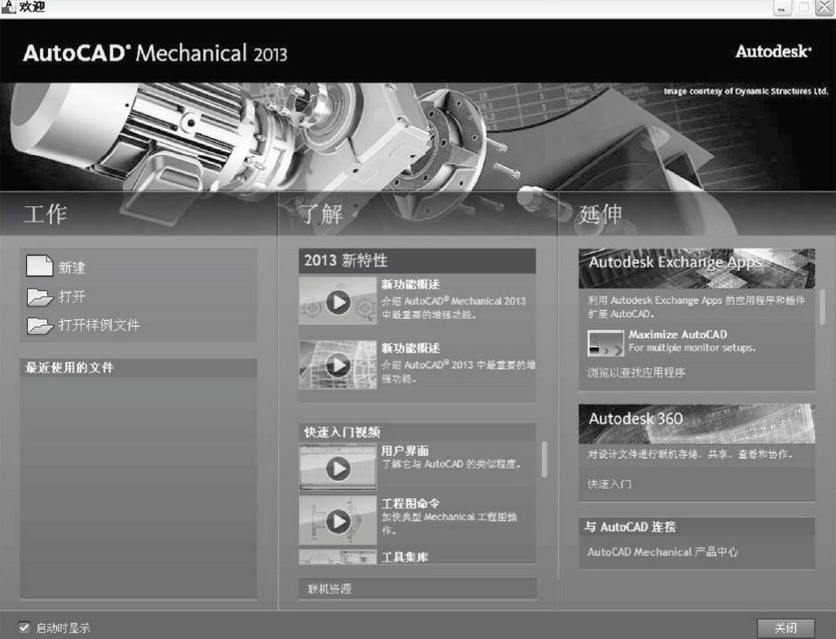Click the 快速入门 link under Autodesk 360

[610, 484]
